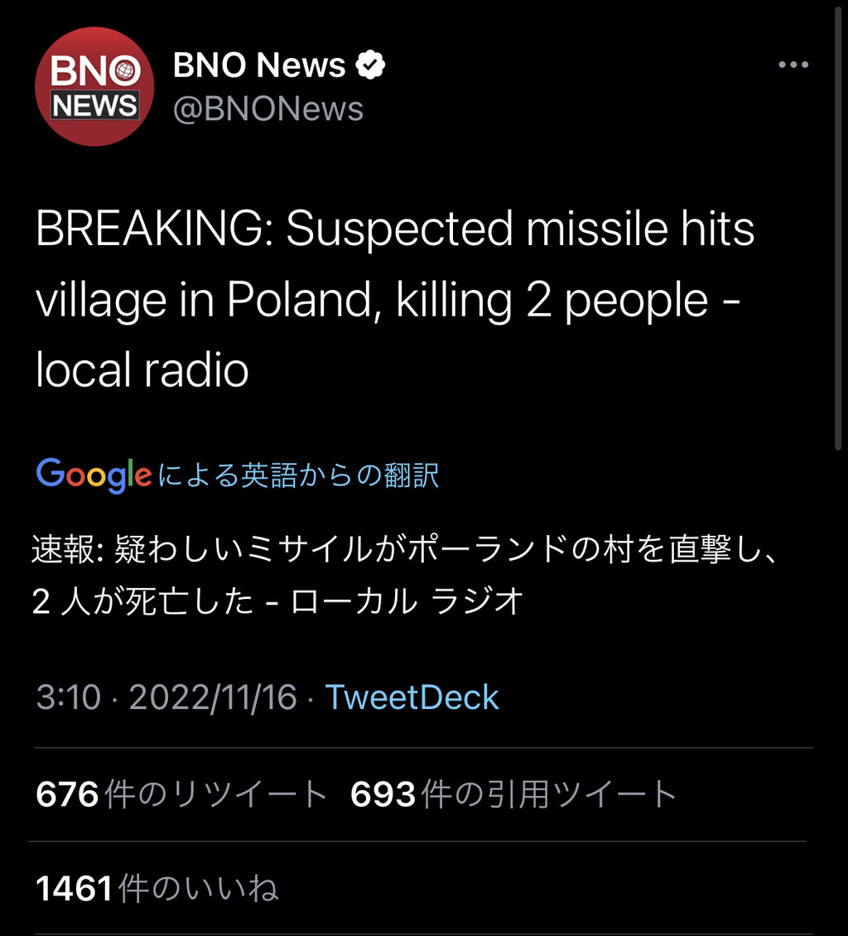Click "local radio" at the end of the tweet
848x936 pixels.
(x=142, y=369)
